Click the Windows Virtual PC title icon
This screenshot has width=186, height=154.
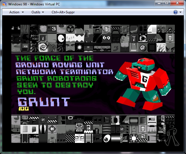click(x=4, y=4)
